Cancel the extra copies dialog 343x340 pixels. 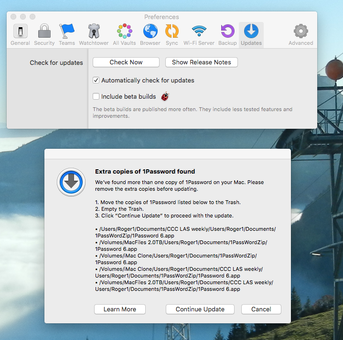261,309
